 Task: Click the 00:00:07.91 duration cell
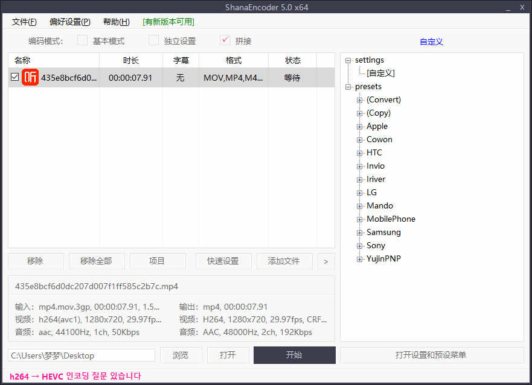(x=130, y=78)
